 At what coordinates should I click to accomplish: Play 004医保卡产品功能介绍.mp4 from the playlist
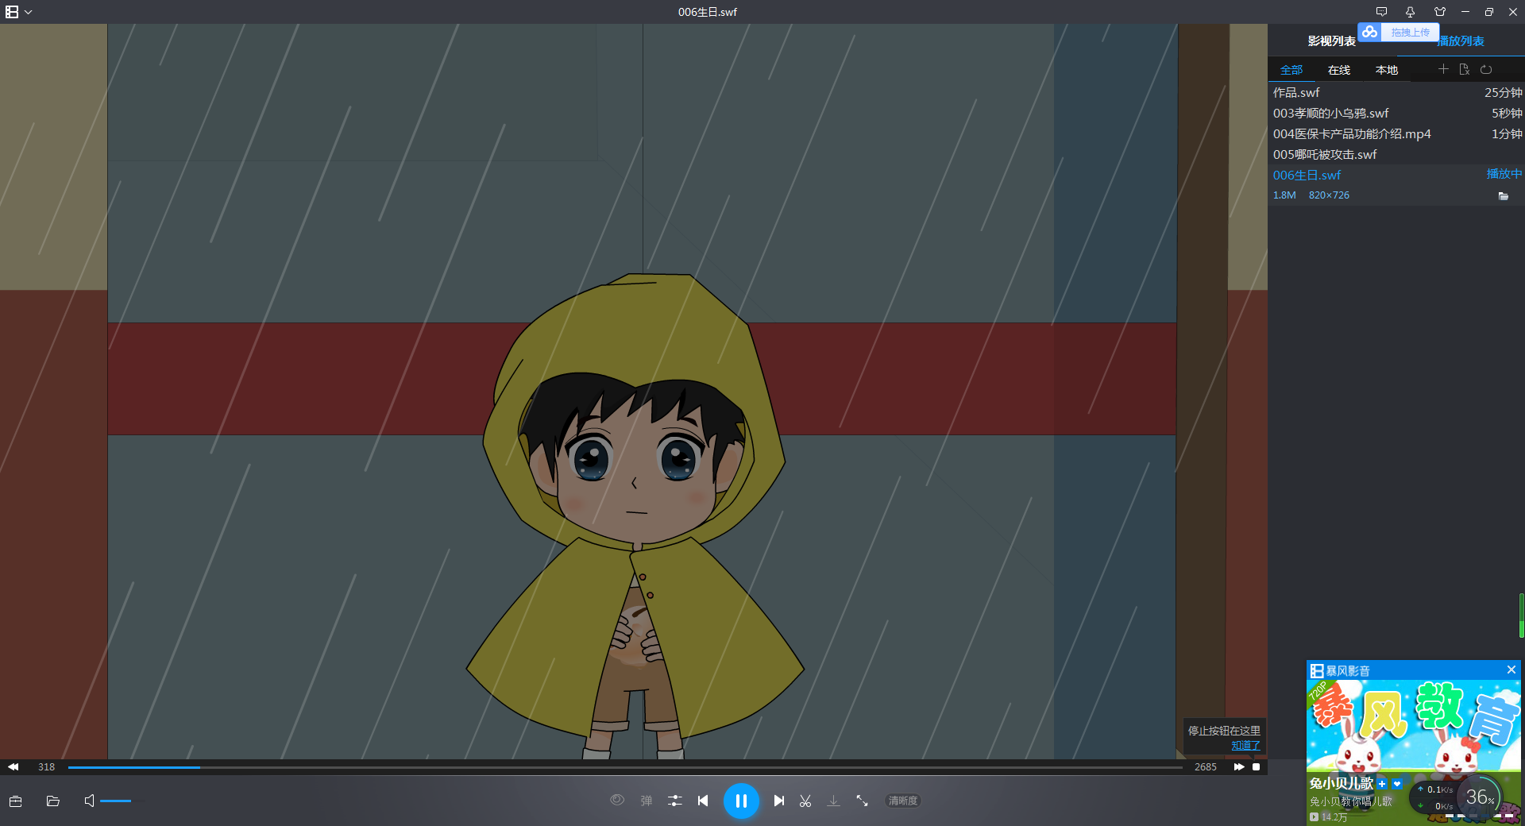(x=1396, y=134)
